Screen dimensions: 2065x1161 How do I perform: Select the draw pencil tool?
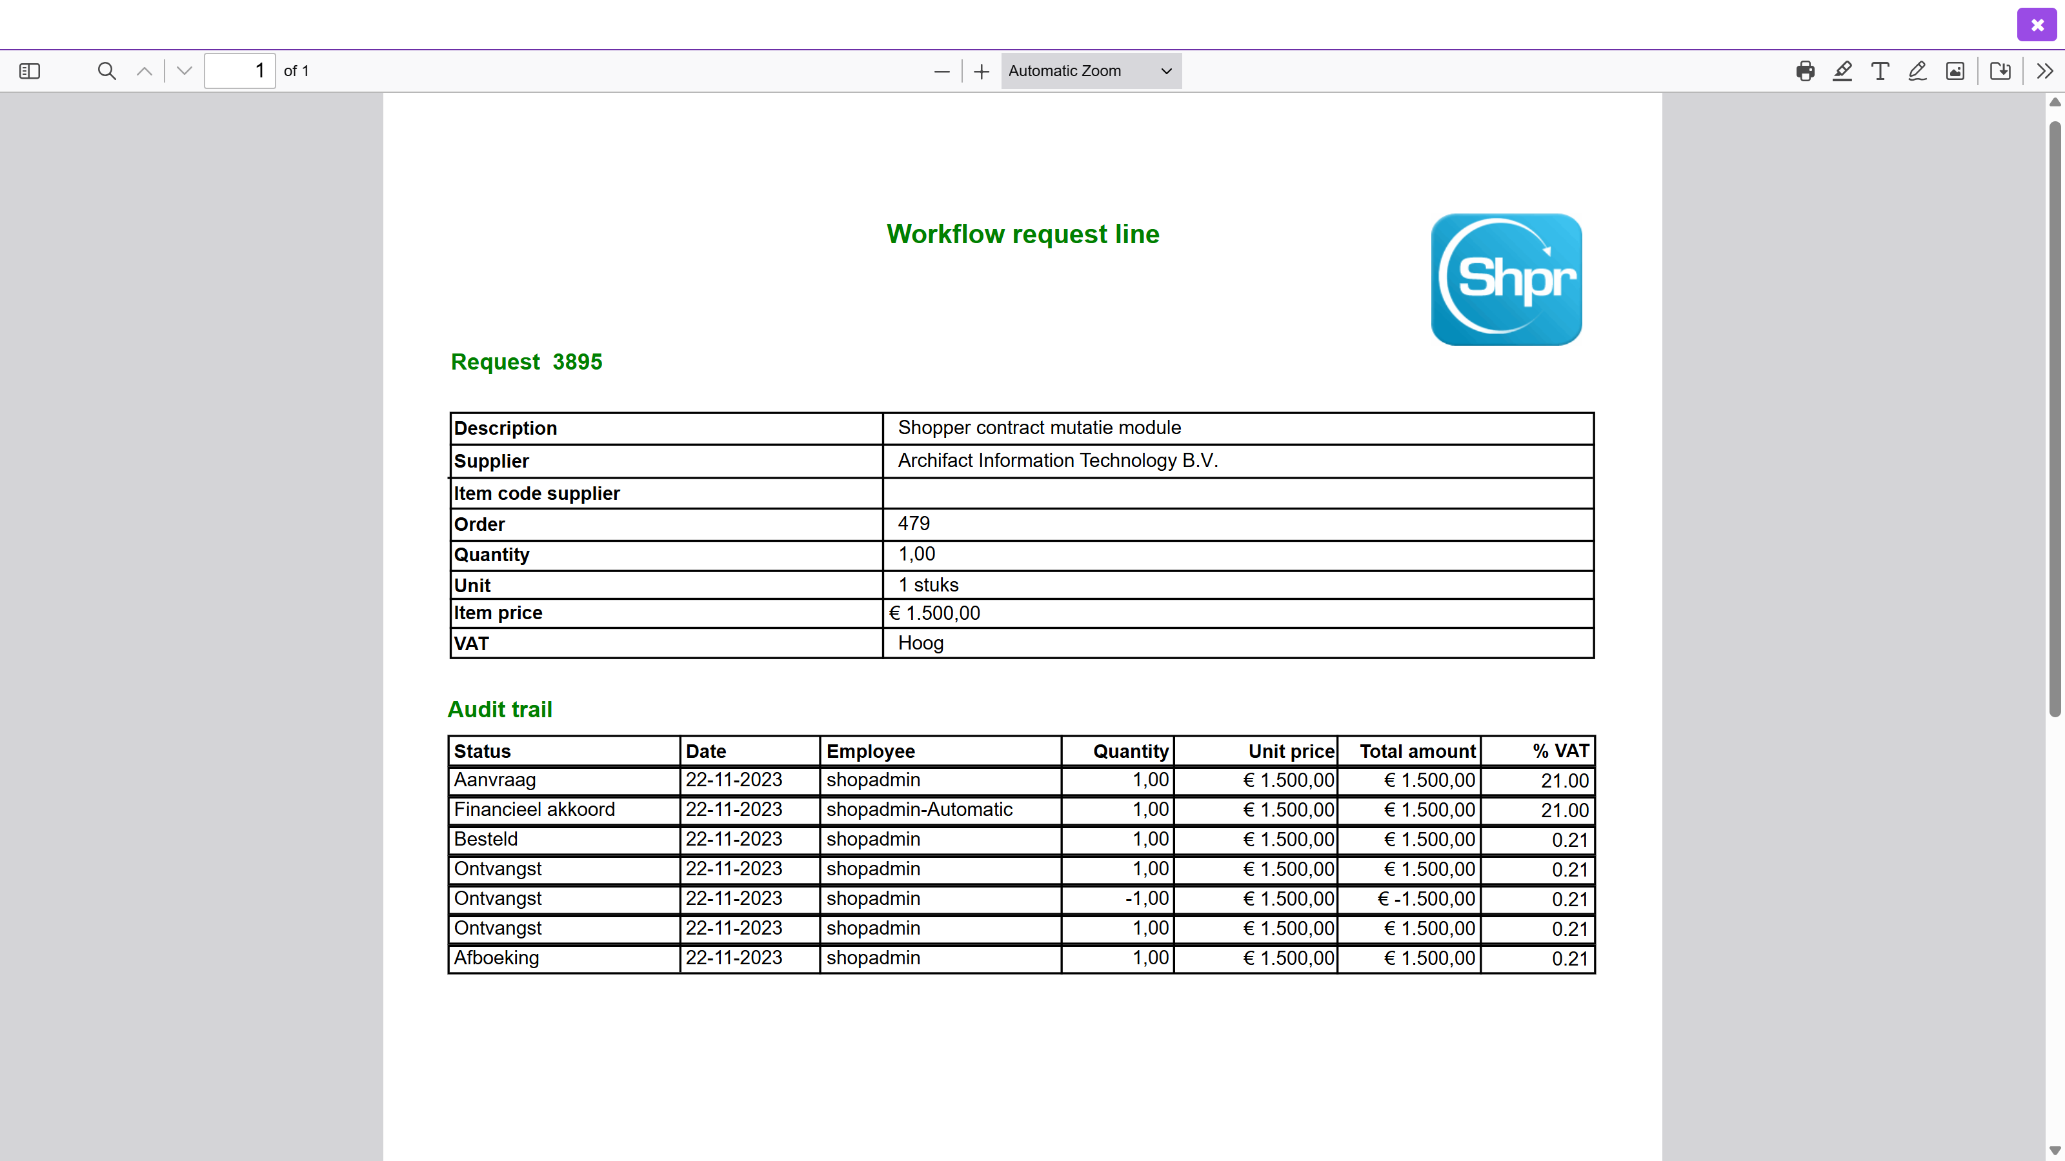1917,72
